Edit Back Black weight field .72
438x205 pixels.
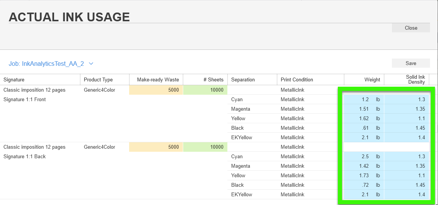point(358,185)
